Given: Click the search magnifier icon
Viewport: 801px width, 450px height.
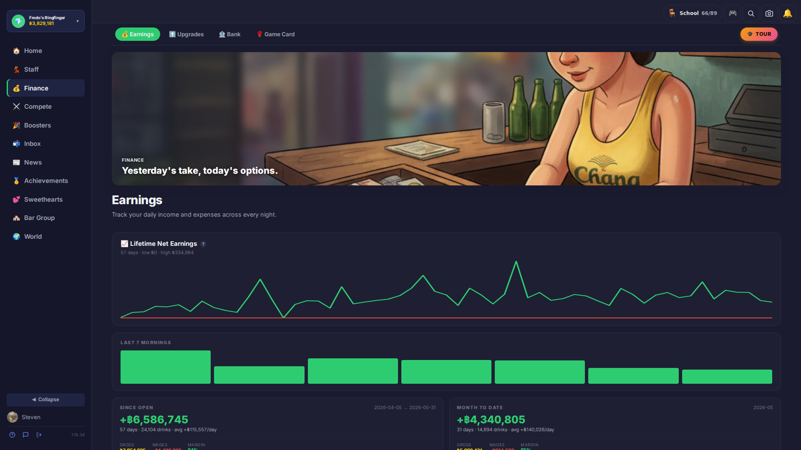Looking at the screenshot, I should [751, 13].
